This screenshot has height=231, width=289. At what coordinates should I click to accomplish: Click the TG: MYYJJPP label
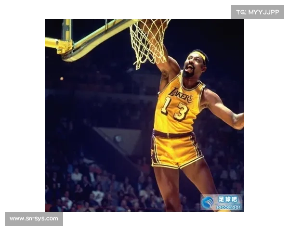(x=258, y=12)
